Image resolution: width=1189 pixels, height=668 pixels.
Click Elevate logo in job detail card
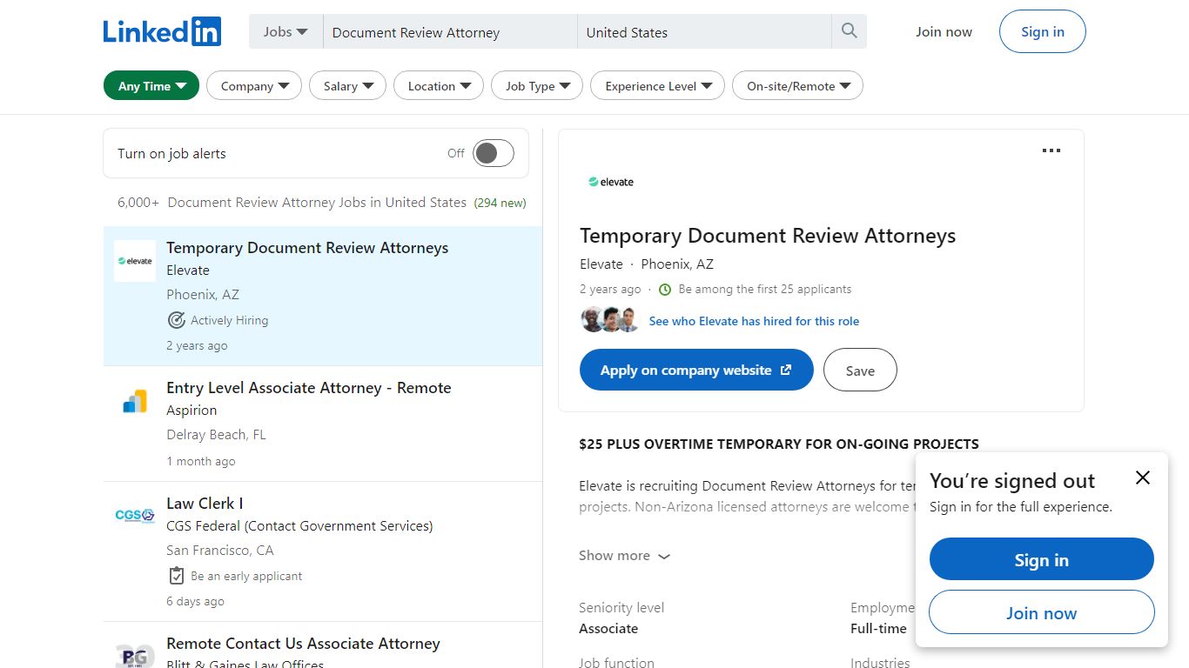611,182
